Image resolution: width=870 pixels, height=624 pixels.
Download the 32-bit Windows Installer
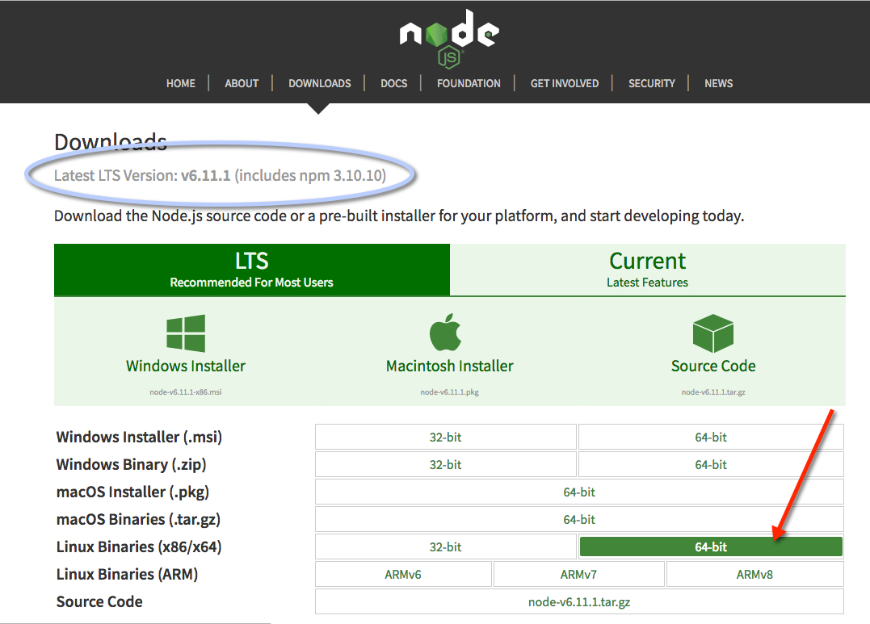coord(445,437)
